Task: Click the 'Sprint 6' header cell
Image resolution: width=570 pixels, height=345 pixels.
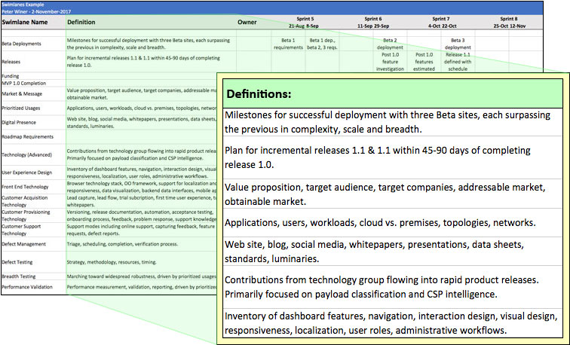Action: 373,22
